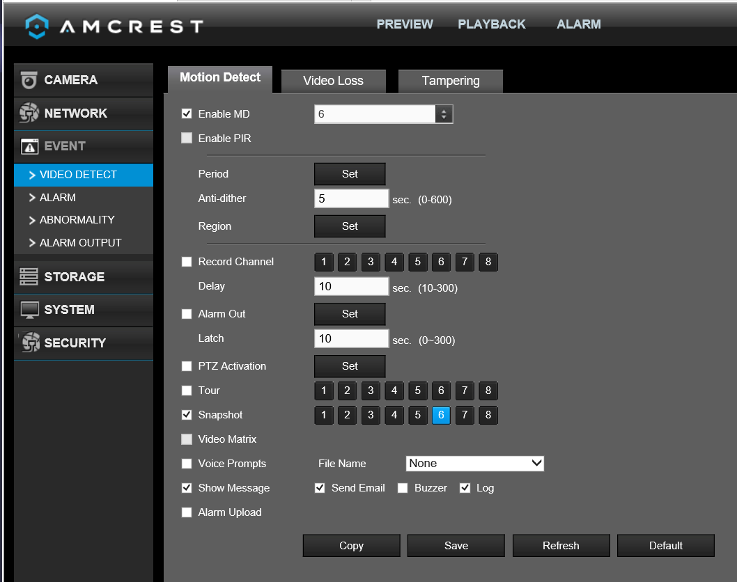Click the Event warning icon in sidebar
Viewport: 737px width, 582px height.
point(30,147)
